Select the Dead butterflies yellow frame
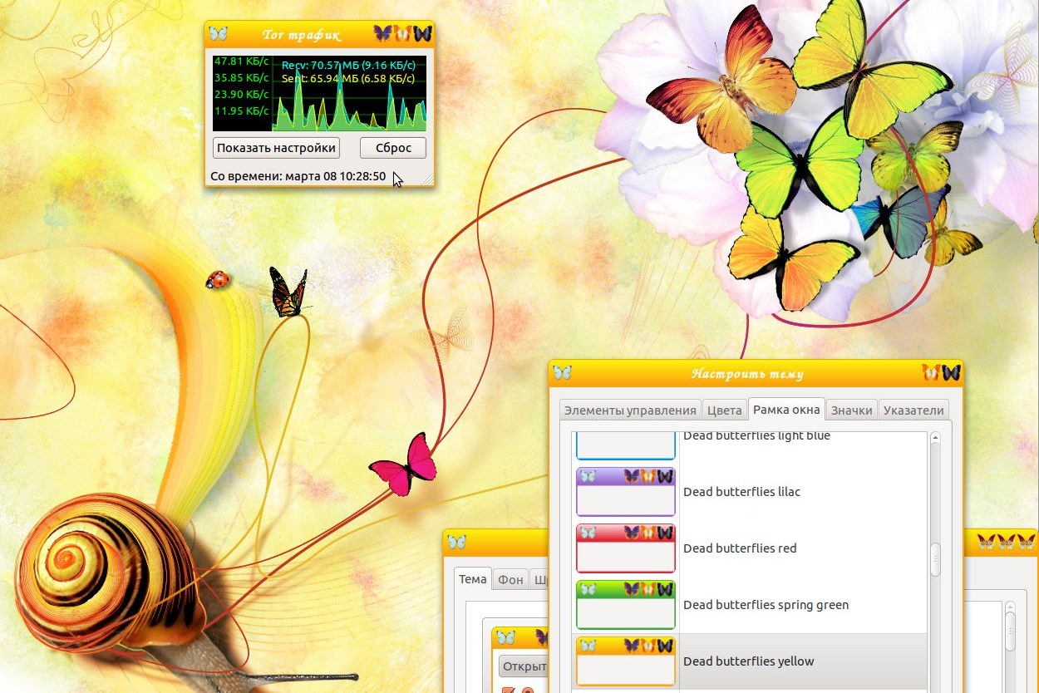1039x693 pixels. (750, 661)
